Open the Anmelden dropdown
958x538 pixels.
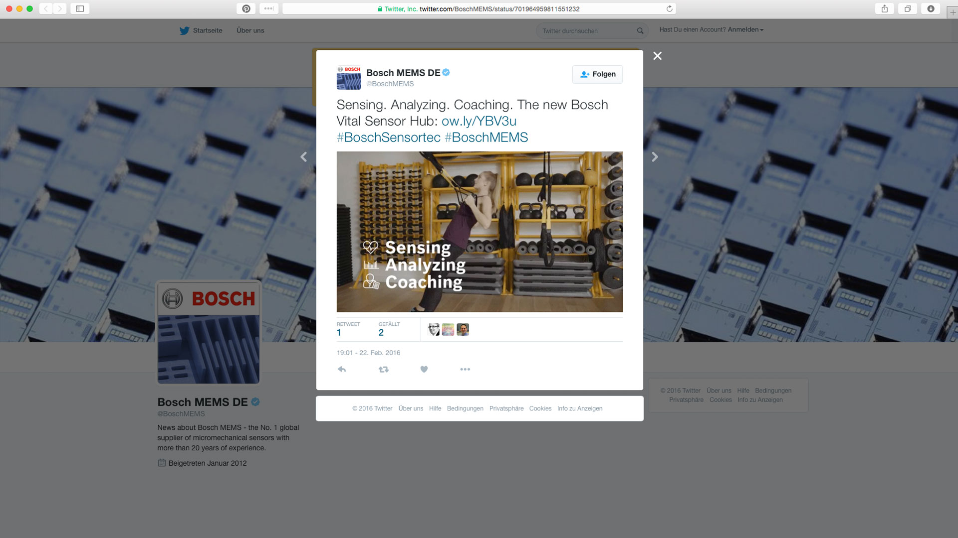point(745,30)
